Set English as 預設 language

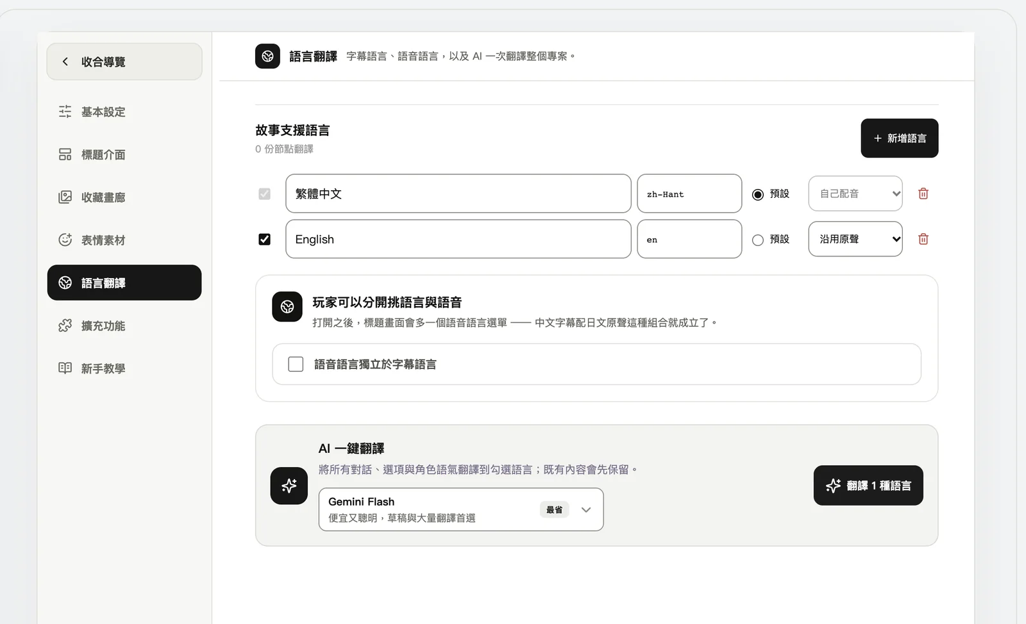pos(758,240)
